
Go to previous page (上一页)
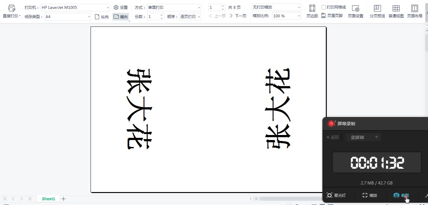(x=217, y=16)
